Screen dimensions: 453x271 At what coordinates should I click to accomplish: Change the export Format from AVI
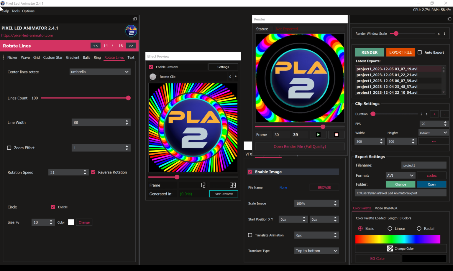click(x=400, y=175)
